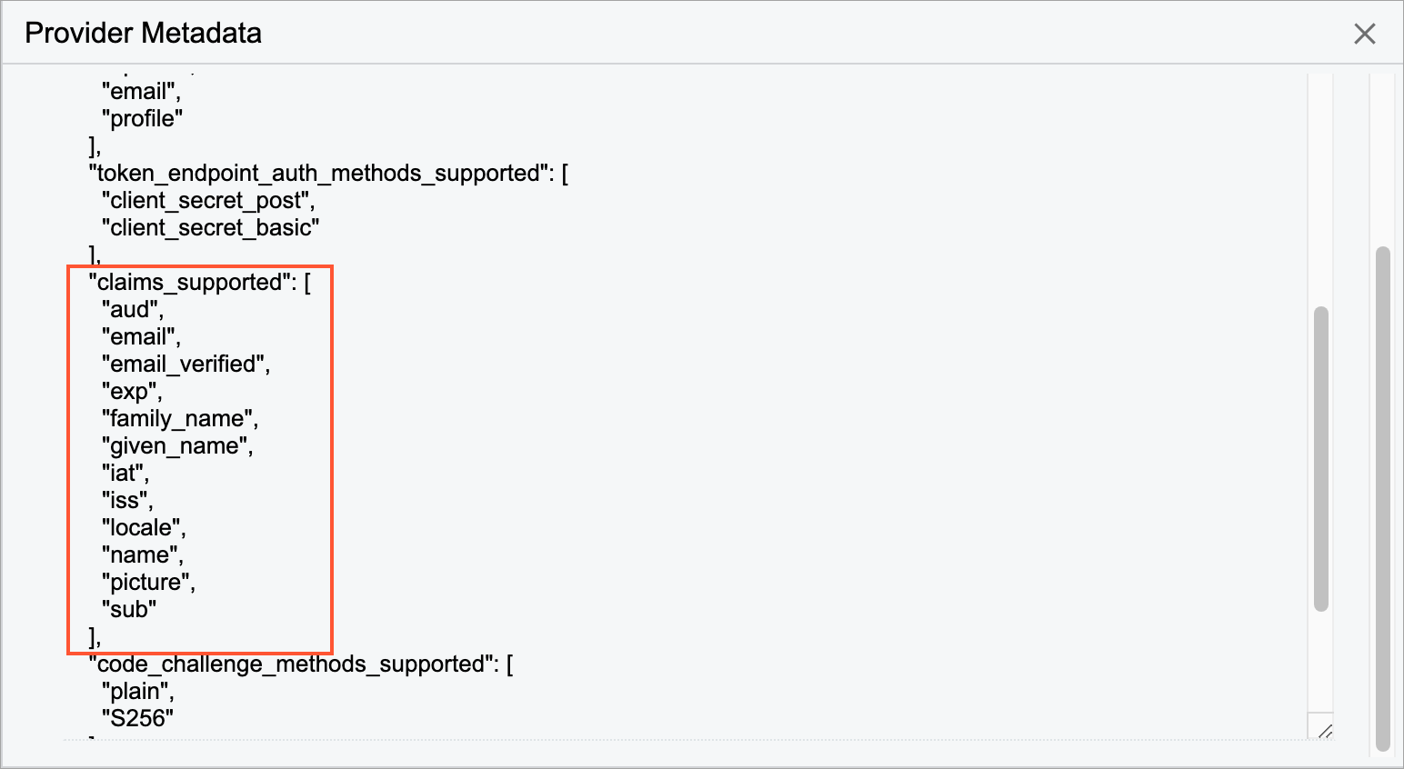This screenshot has width=1404, height=769.
Task: Click the "token_endpoint_auth_methods_supported" key
Action: 318,174
